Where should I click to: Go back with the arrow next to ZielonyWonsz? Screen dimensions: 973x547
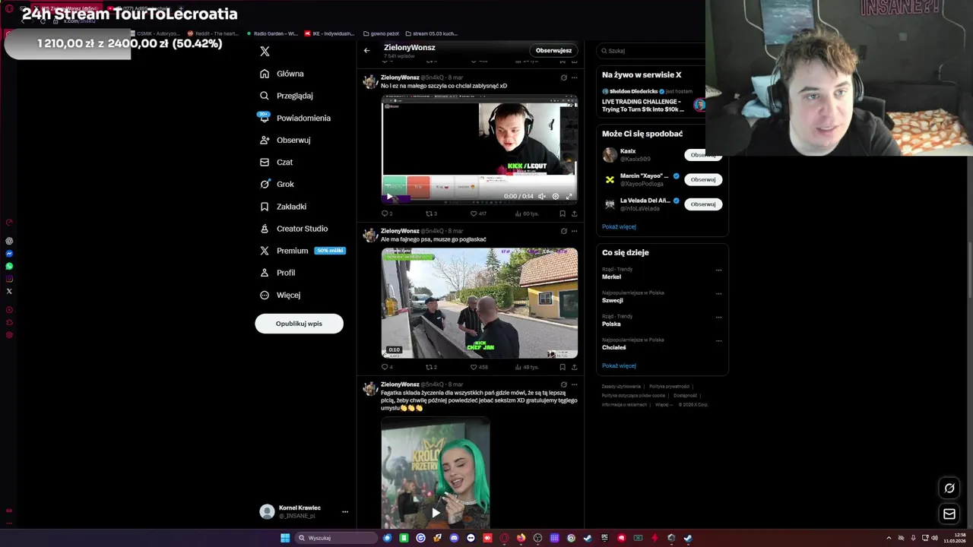coord(366,51)
